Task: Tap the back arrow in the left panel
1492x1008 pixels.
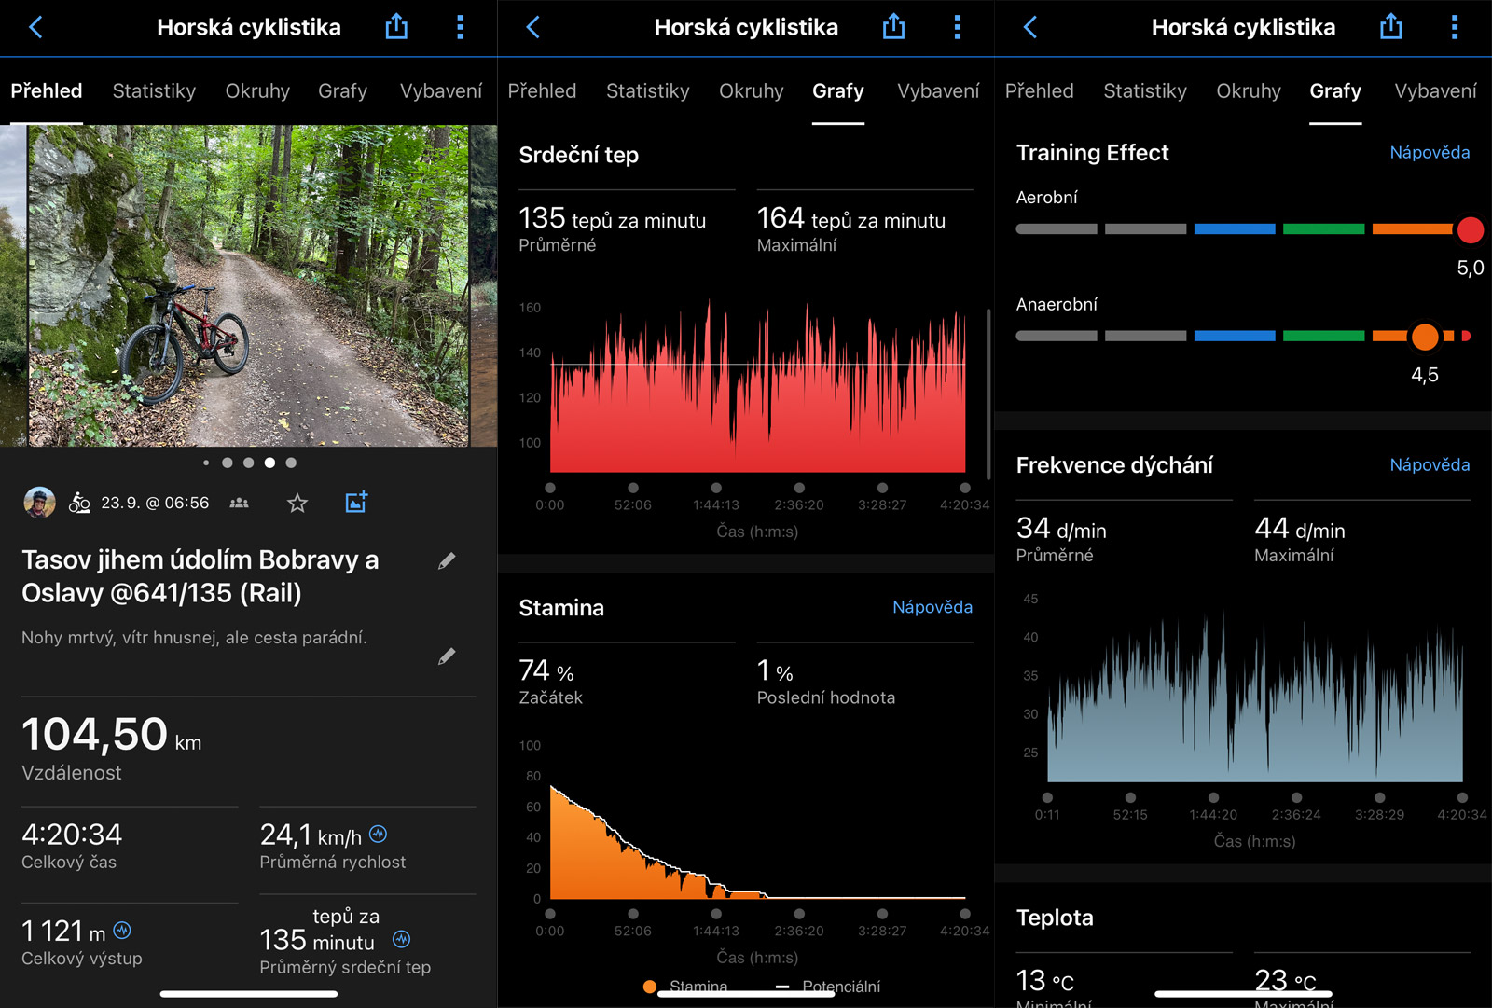Action: tap(35, 27)
